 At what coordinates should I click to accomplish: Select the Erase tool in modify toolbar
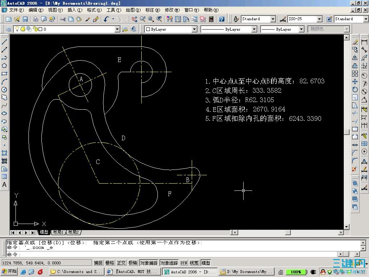[355, 42]
